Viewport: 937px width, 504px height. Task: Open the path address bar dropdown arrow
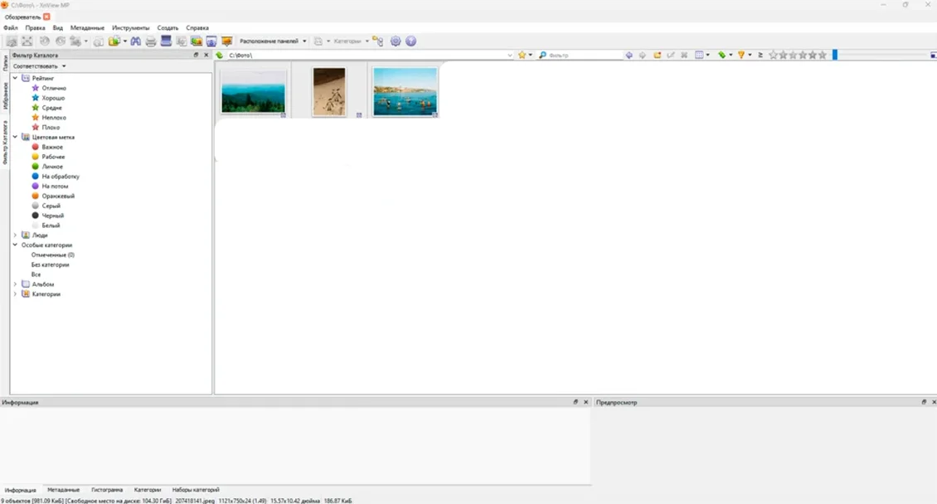tap(509, 55)
